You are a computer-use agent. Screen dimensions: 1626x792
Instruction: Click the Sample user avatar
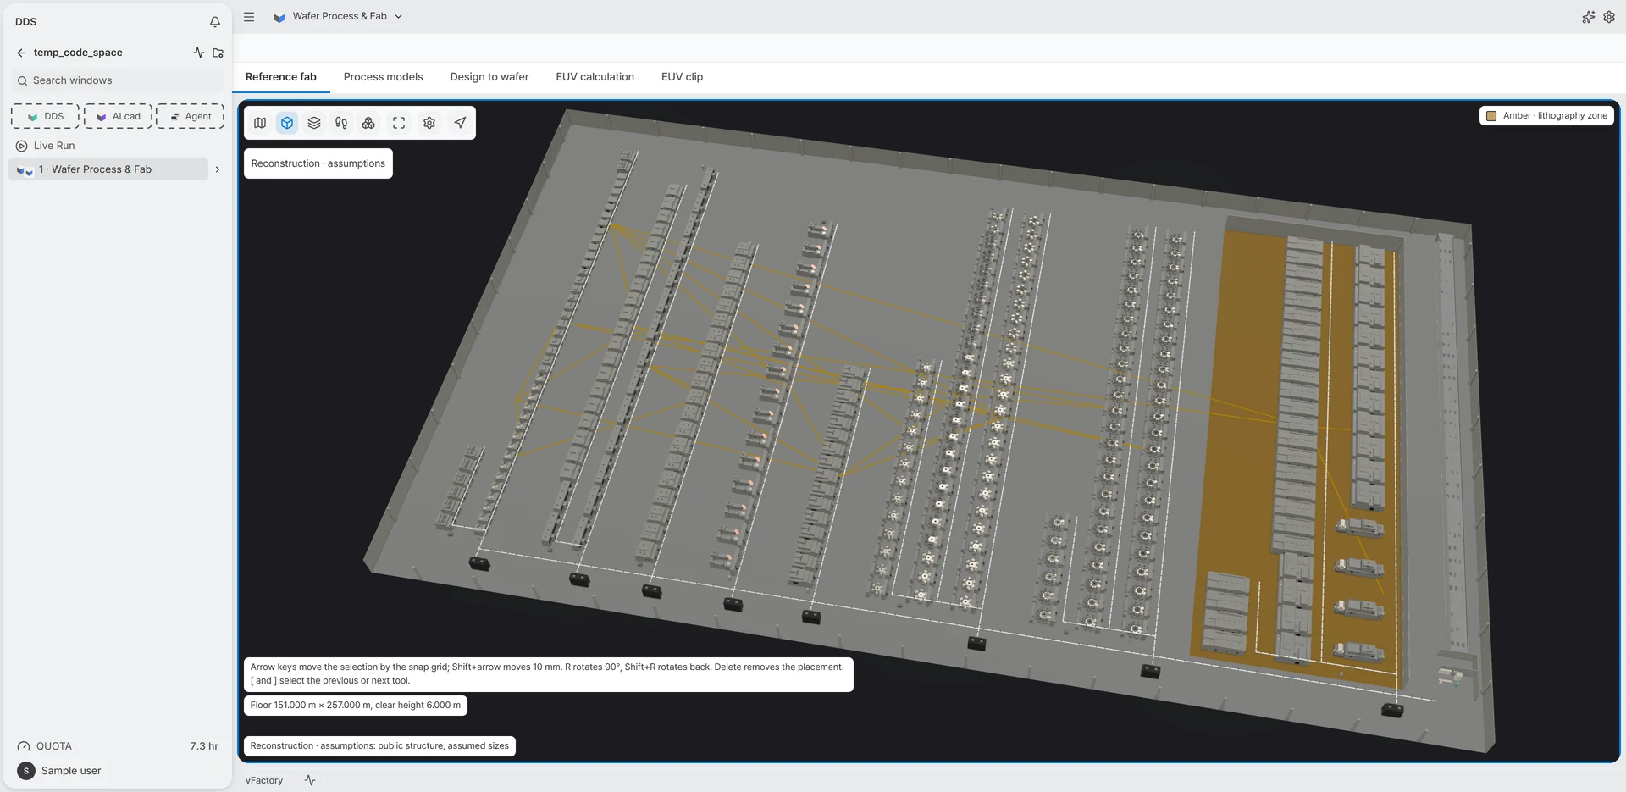(26, 771)
